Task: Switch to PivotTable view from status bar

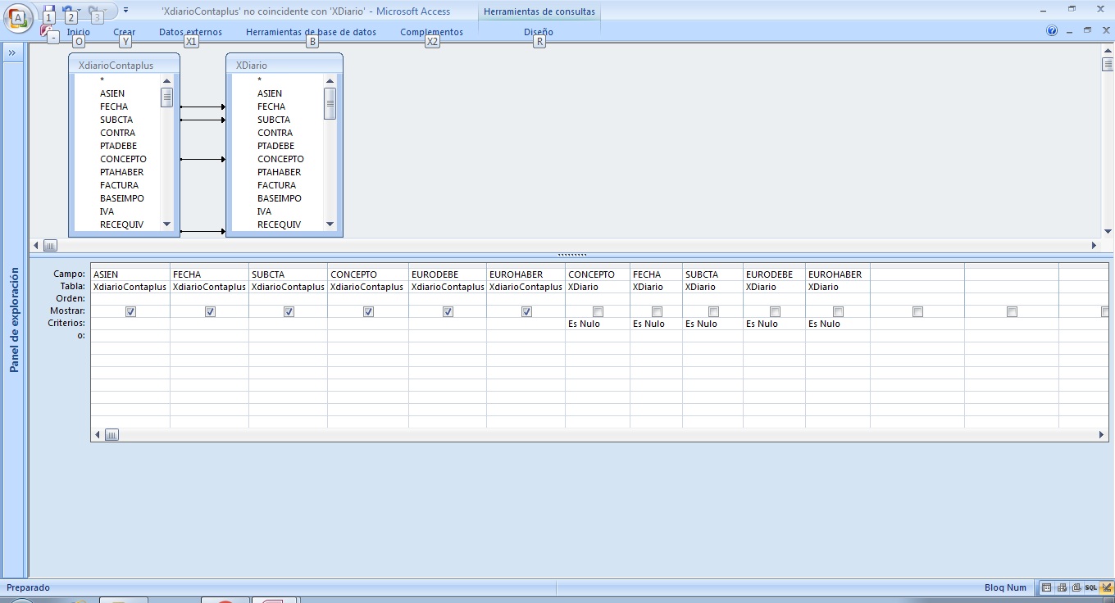Action: click(1062, 587)
